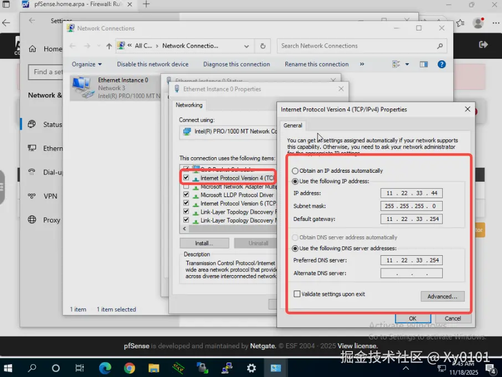
Task: Click the Default gateway field
Action: pos(411,219)
